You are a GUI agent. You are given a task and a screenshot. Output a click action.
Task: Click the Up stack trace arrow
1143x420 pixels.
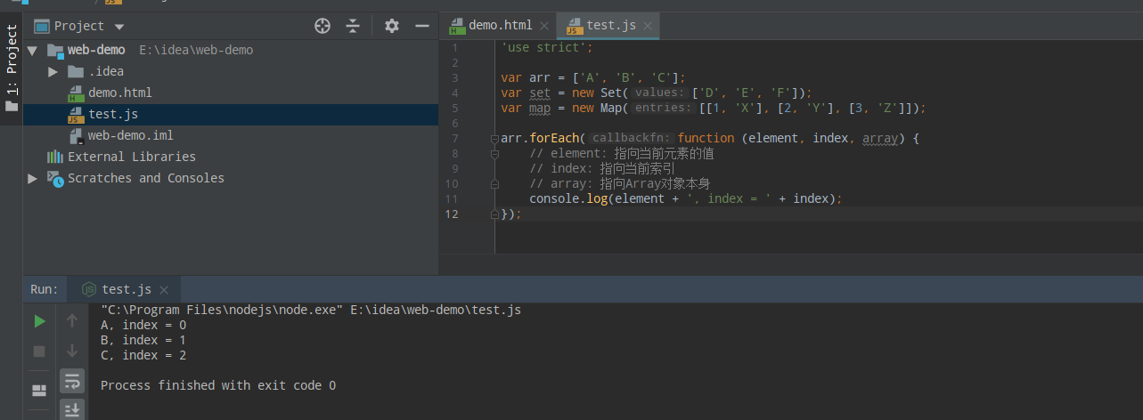(x=72, y=321)
